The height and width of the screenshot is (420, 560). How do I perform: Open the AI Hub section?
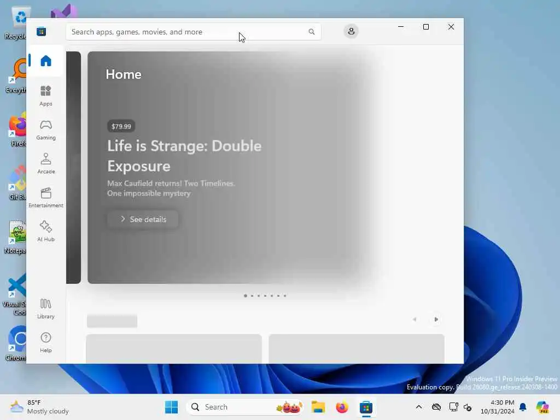pos(46,231)
